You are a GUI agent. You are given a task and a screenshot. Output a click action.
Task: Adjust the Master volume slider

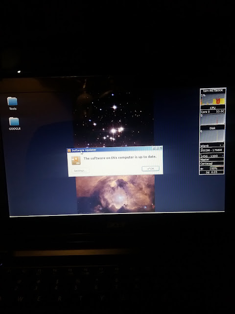click(x=212, y=159)
